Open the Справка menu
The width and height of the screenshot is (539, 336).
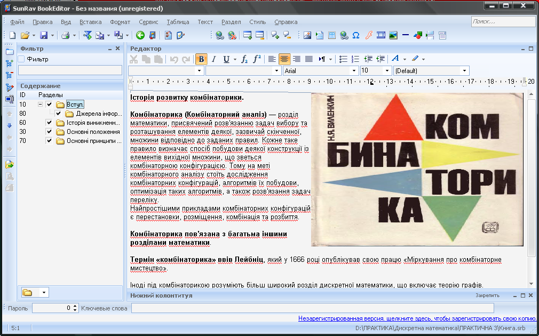click(286, 22)
